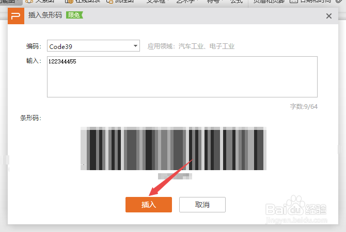Close the 插入条形码 dialog
Viewport: 346px width, 232px height.
click(329, 16)
